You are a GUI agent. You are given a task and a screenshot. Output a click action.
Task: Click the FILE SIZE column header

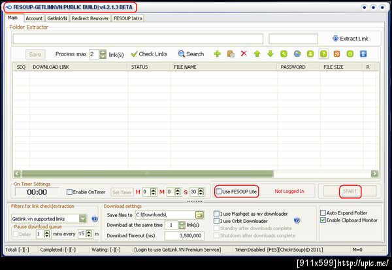pos(342,67)
